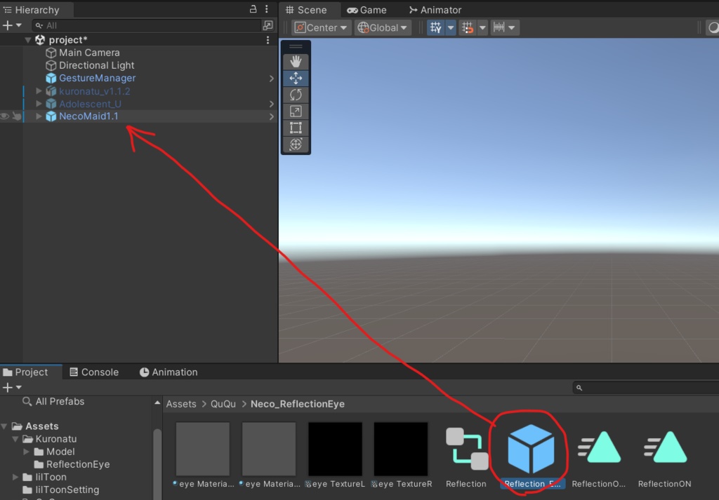The image size is (719, 500).
Task: Select the Rect transform tool
Action: coord(296,128)
